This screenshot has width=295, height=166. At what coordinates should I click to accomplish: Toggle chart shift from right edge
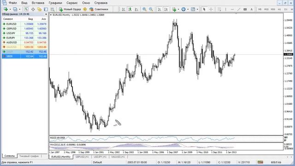pyautogui.click(x=166, y=9)
